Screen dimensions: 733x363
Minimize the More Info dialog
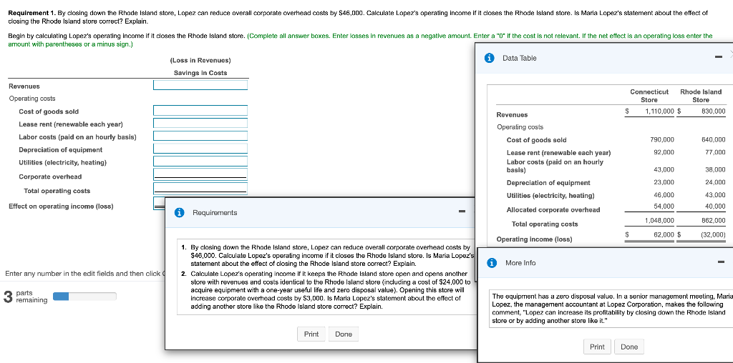tap(721, 262)
